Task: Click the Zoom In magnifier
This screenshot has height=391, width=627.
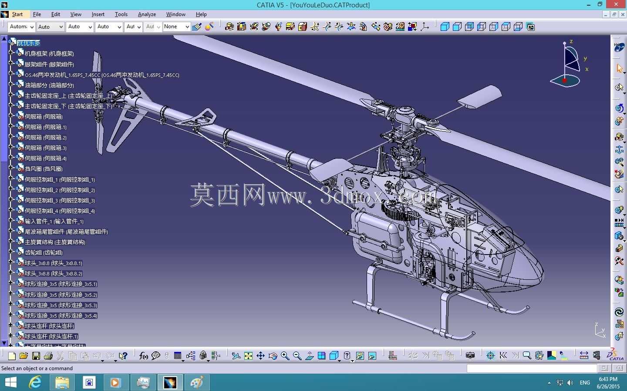Action: pyautogui.click(x=285, y=356)
